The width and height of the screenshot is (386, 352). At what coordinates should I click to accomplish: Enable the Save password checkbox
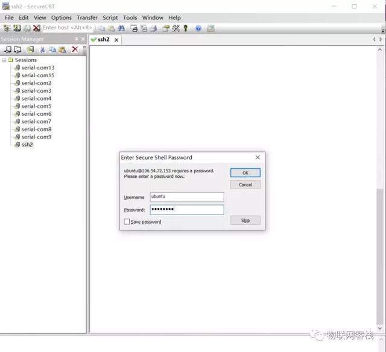[127, 222]
